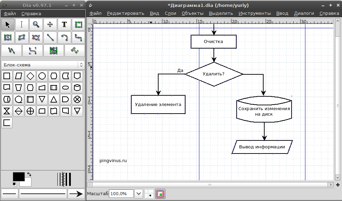Select the Удаление элемента box
The width and height of the screenshot is (342, 201).
(x=158, y=105)
